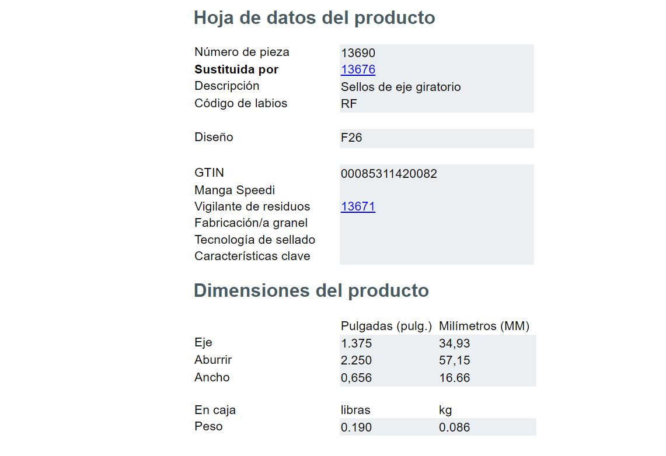The height and width of the screenshot is (456, 666).
Task: Select the Sellos de eje giratorio description
Action: pyautogui.click(x=400, y=87)
